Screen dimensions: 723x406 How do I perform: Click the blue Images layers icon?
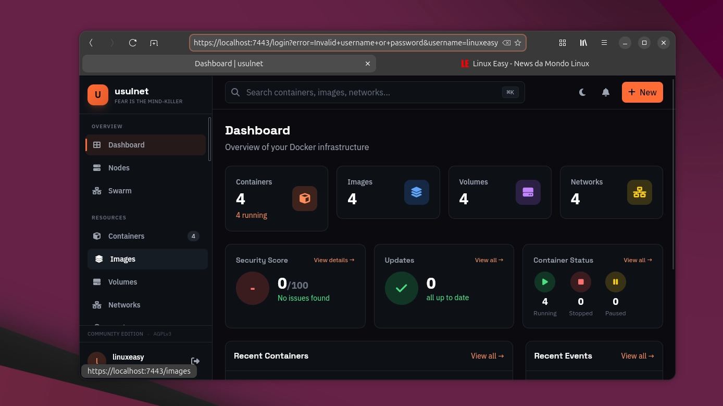416,192
